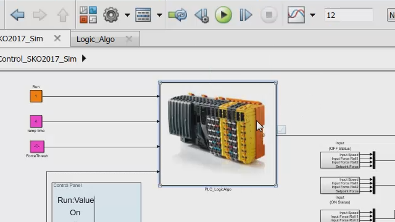Open the Simulation Data Inspector icon
The width and height of the screenshot is (395, 222).
click(x=296, y=15)
